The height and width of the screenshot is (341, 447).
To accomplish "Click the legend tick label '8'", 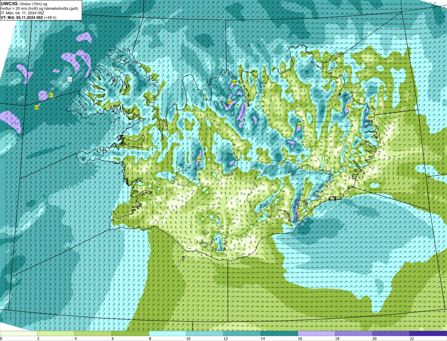I will click(150, 339).
